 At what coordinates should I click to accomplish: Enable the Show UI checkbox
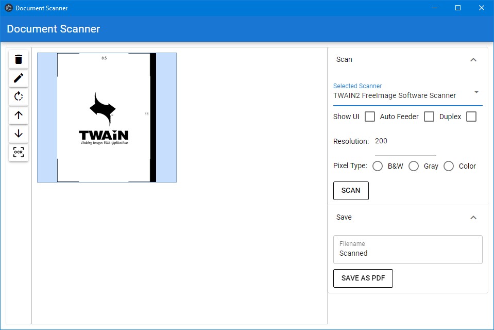click(370, 117)
